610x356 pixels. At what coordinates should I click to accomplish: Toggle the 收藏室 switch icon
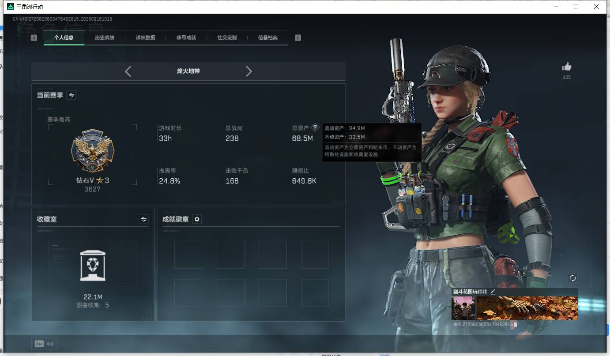point(143,219)
